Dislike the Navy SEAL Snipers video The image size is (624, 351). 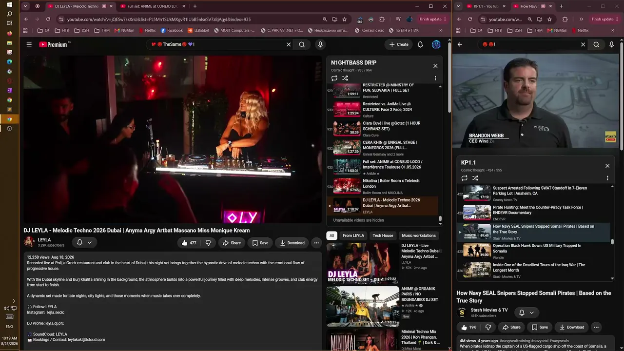pyautogui.click(x=488, y=327)
